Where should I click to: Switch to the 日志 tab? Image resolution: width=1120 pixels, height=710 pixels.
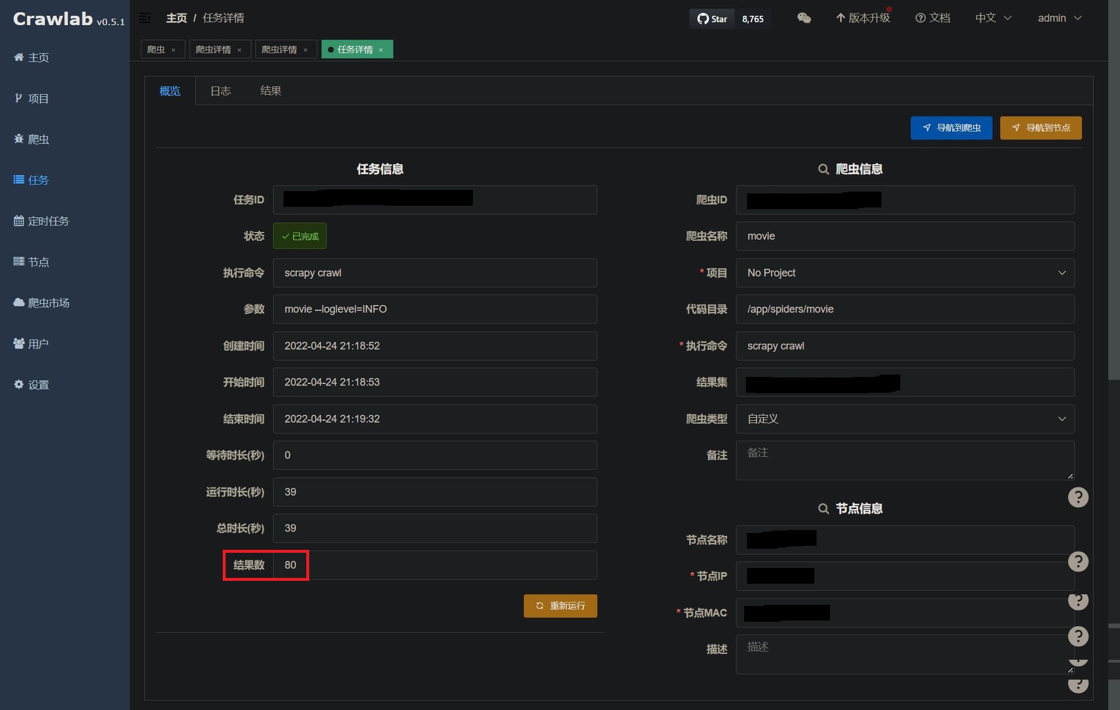220,91
